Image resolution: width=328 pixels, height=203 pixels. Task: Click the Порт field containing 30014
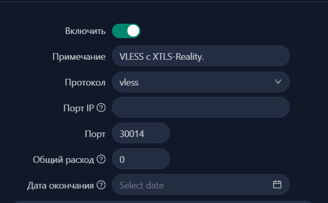tap(141, 133)
